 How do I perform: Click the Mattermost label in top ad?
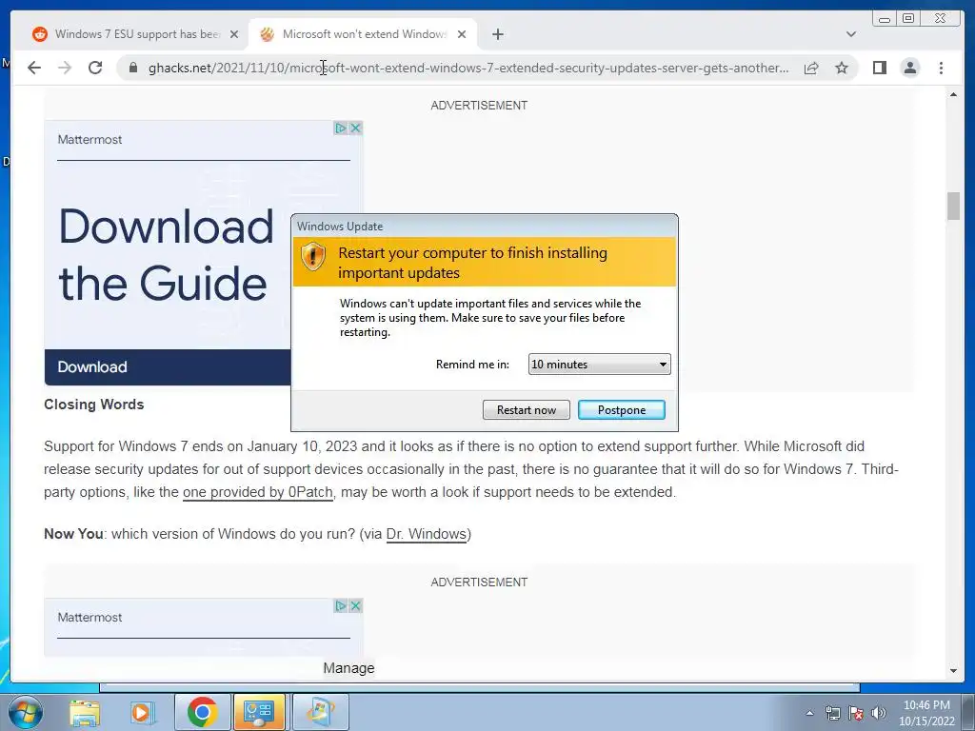pyautogui.click(x=90, y=140)
